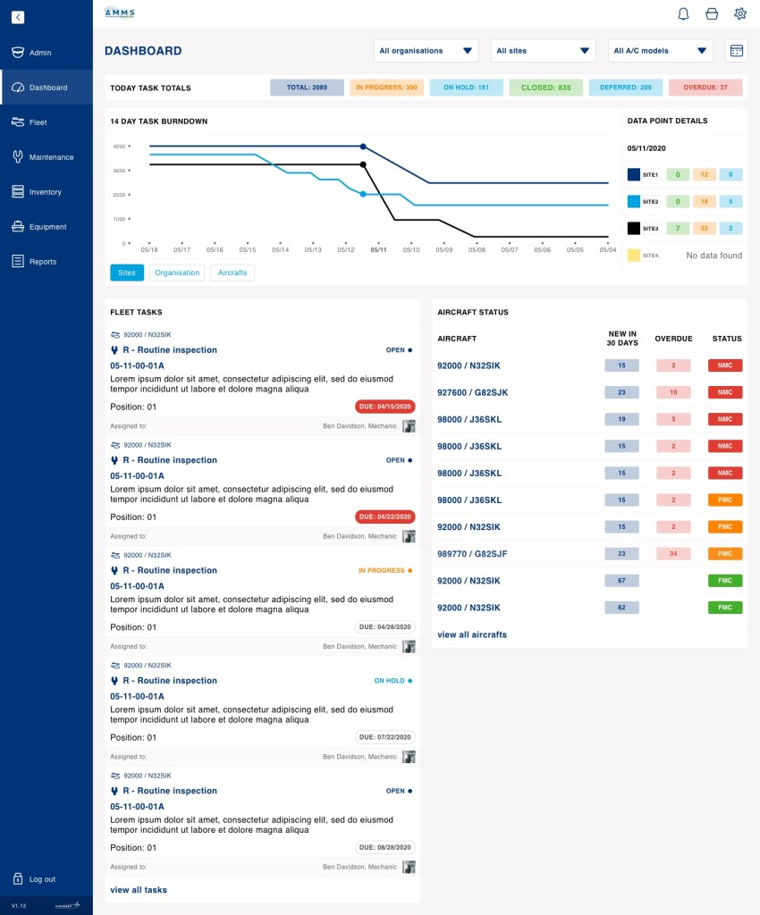Open the calendar date picker icon

click(x=737, y=51)
